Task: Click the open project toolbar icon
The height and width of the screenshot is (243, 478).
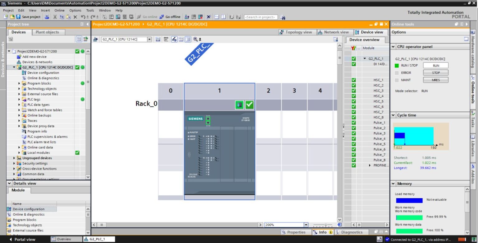Action: coord(12,17)
